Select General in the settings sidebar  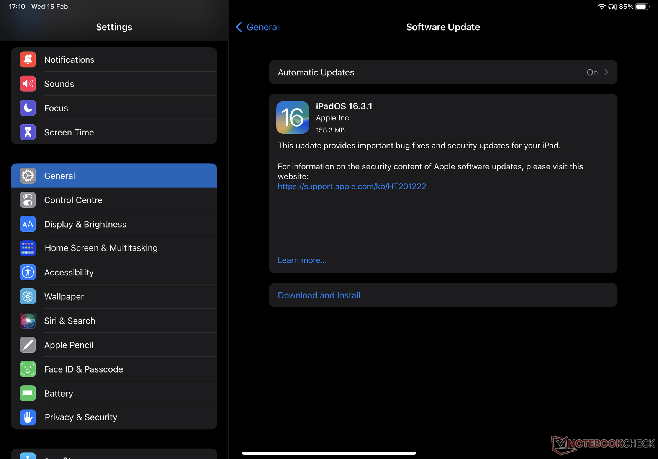[114, 176]
